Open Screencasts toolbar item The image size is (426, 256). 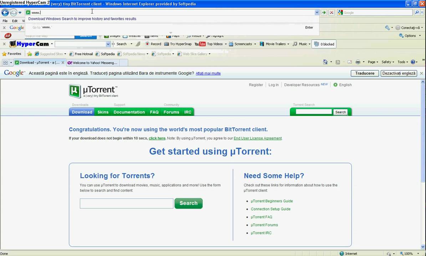click(x=241, y=44)
